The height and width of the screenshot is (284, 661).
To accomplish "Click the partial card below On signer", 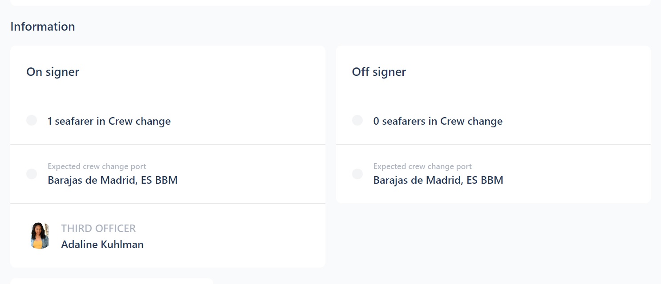I will coord(111,281).
